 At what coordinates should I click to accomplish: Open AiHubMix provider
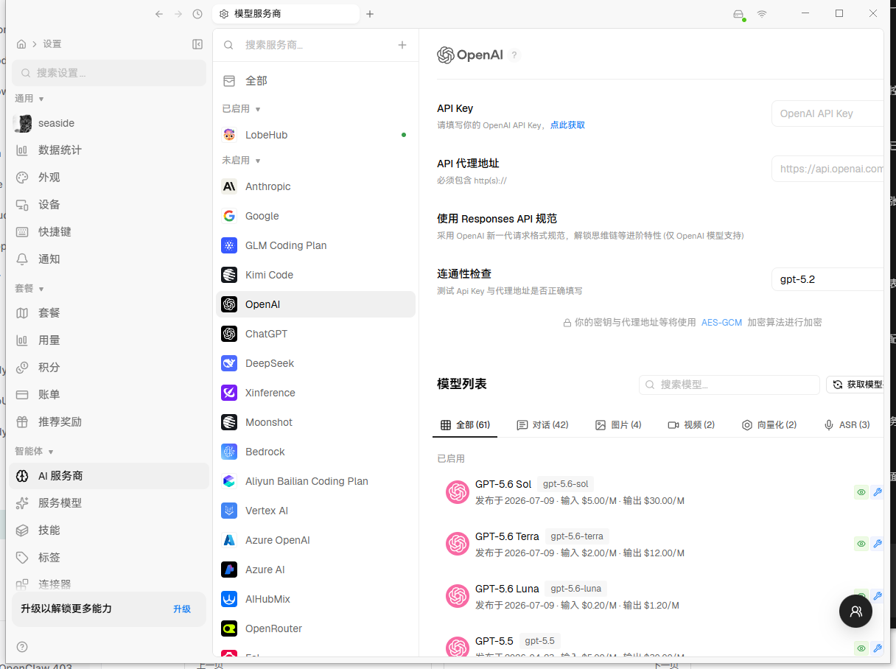click(315, 599)
